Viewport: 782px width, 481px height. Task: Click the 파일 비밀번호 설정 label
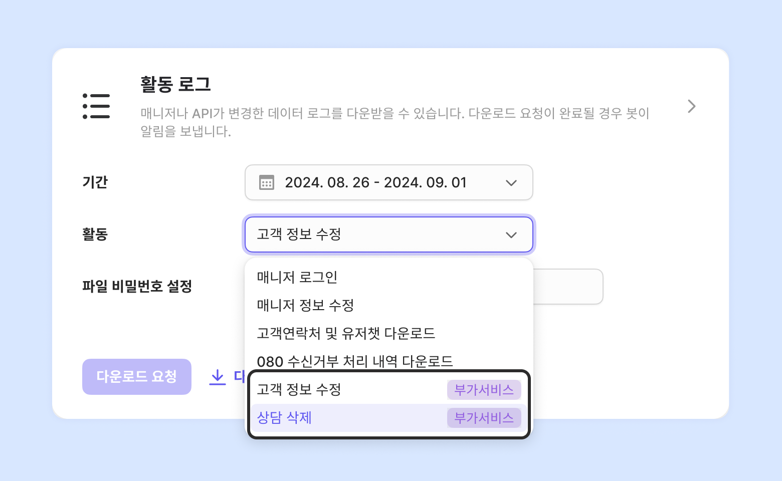(137, 287)
